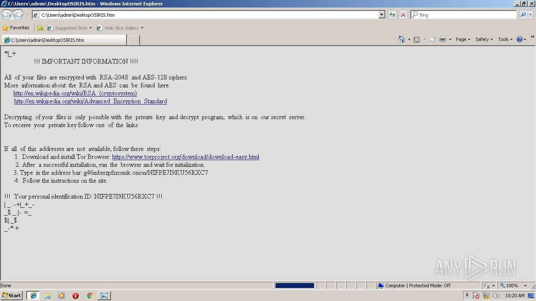The height and width of the screenshot is (301, 536).
Task: Click the Refresh page icon
Action: click(392, 15)
